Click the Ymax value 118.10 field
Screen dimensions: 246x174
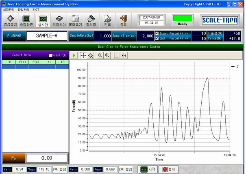point(44,169)
